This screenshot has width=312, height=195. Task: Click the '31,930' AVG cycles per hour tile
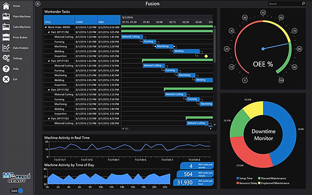point(193,182)
